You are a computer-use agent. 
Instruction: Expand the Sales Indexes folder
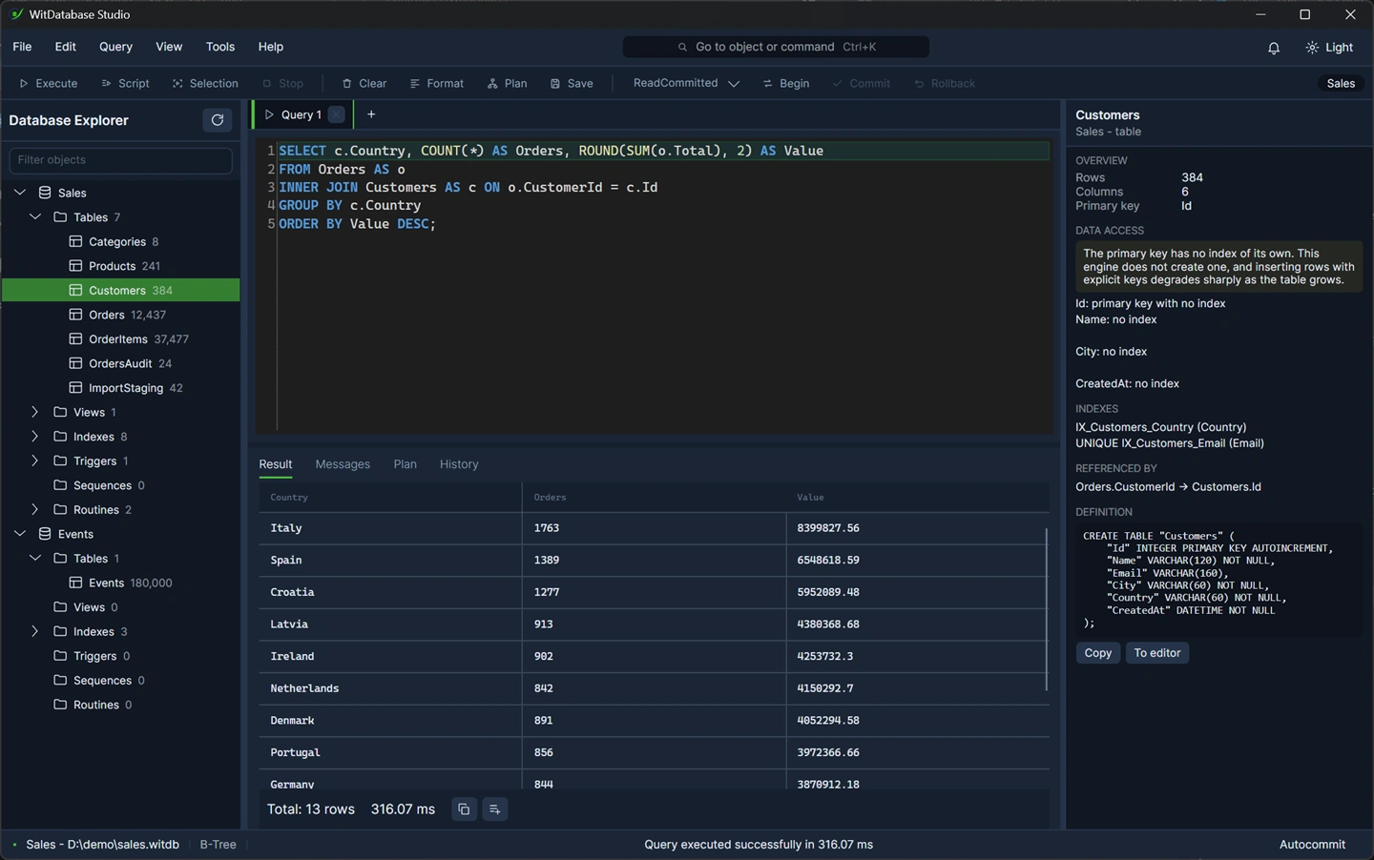click(x=35, y=437)
